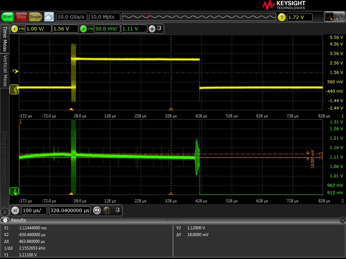The image size is (346, 259).
Task: Open the 10.0 Mpts memory depth field
Action: click(x=105, y=17)
